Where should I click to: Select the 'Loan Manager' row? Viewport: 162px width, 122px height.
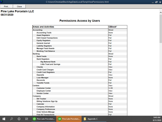pos(80,78)
